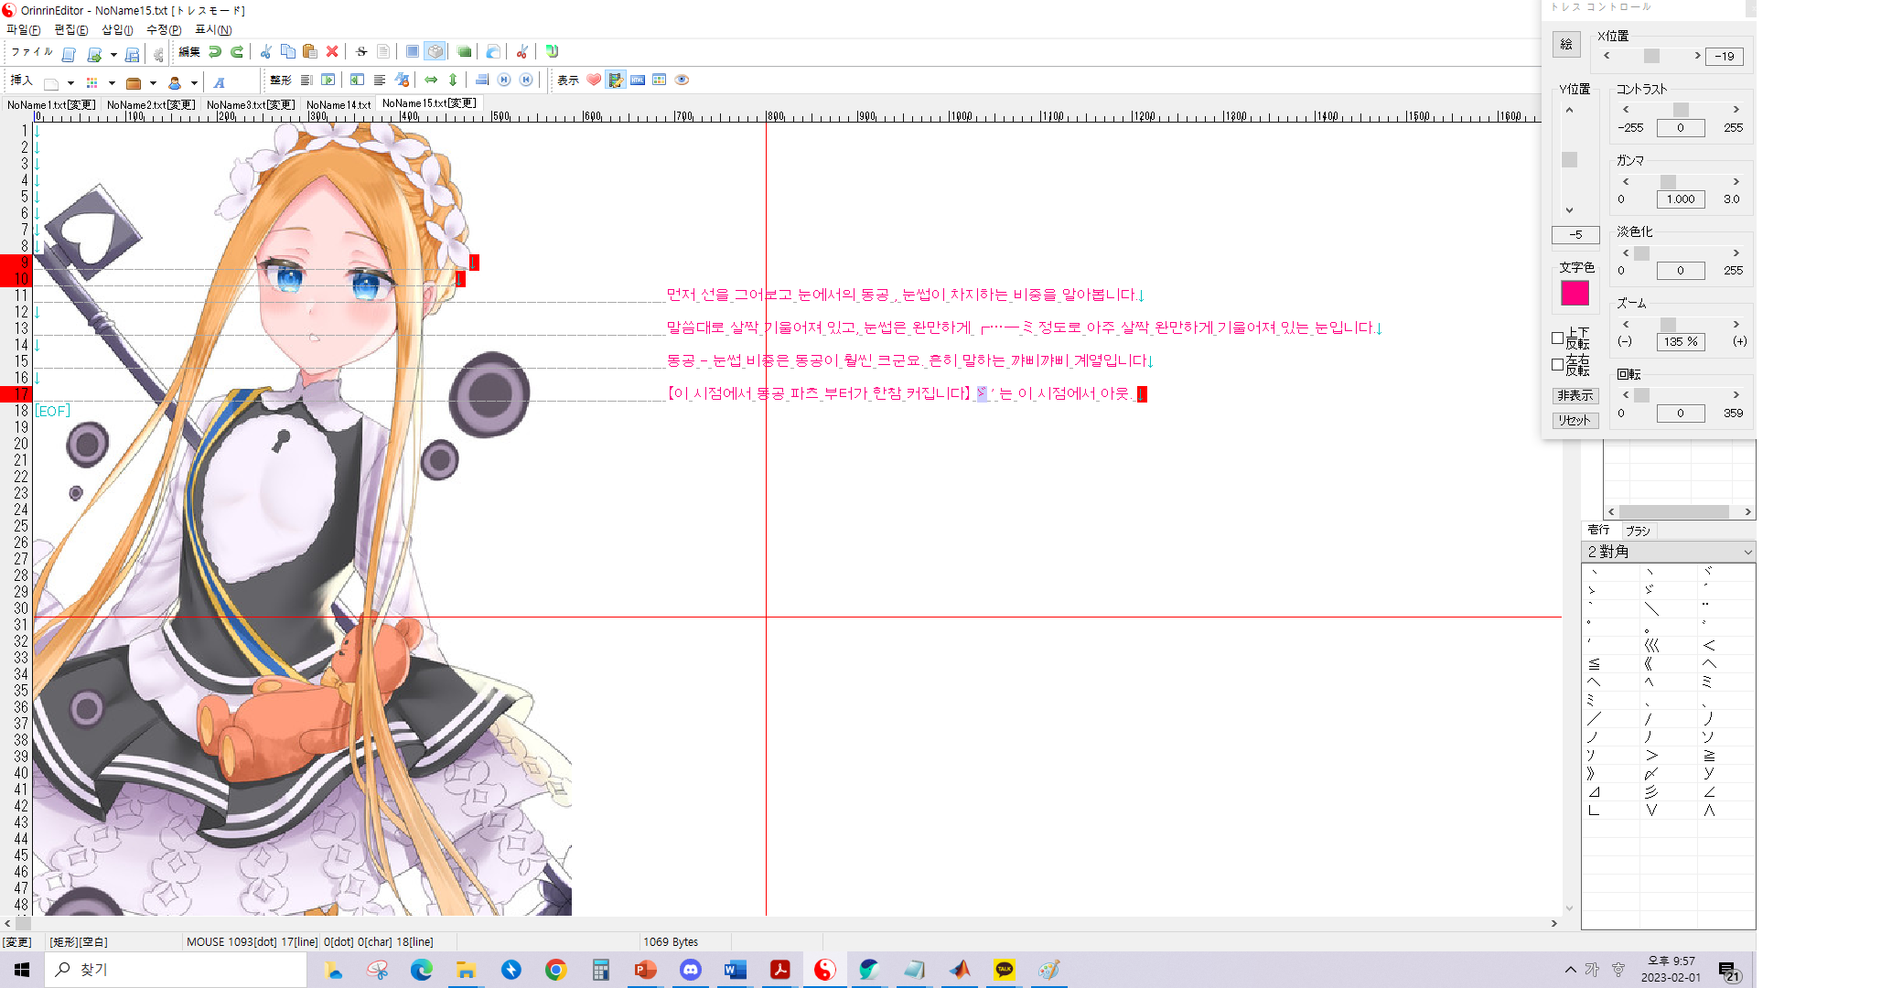The image size is (1881, 988).
Task: Click the copy icon in edit toolbar
Action: 287,52
